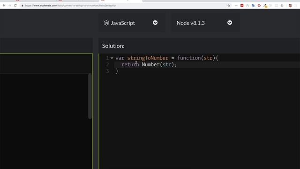The width and height of the screenshot is (300, 169).
Task: Open the cloud-shaped extension icon
Action: pyautogui.click(x=282, y=6)
